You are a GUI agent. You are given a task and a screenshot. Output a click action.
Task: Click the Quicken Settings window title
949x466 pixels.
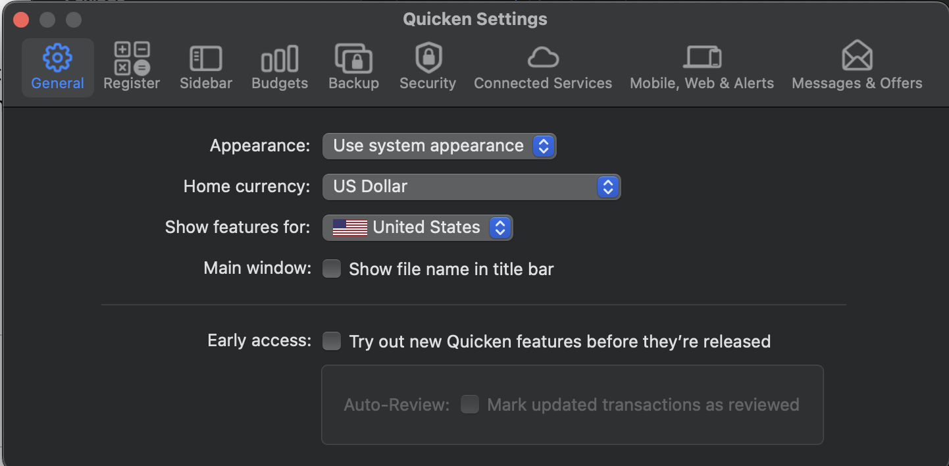[x=475, y=19]
